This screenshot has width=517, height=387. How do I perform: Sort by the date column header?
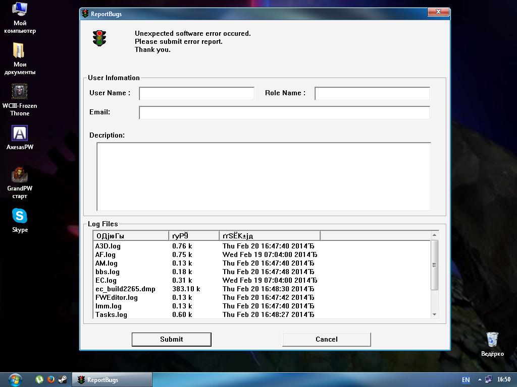pyautogui.click(x=270, y=236)
